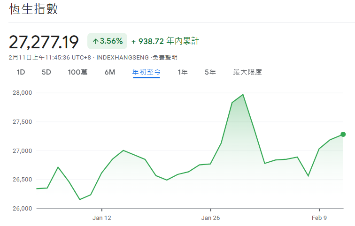Viewport: 355px width, 226px height.
Task: Click the 28,000 y-axis label
Action: [x=22, y=93]
